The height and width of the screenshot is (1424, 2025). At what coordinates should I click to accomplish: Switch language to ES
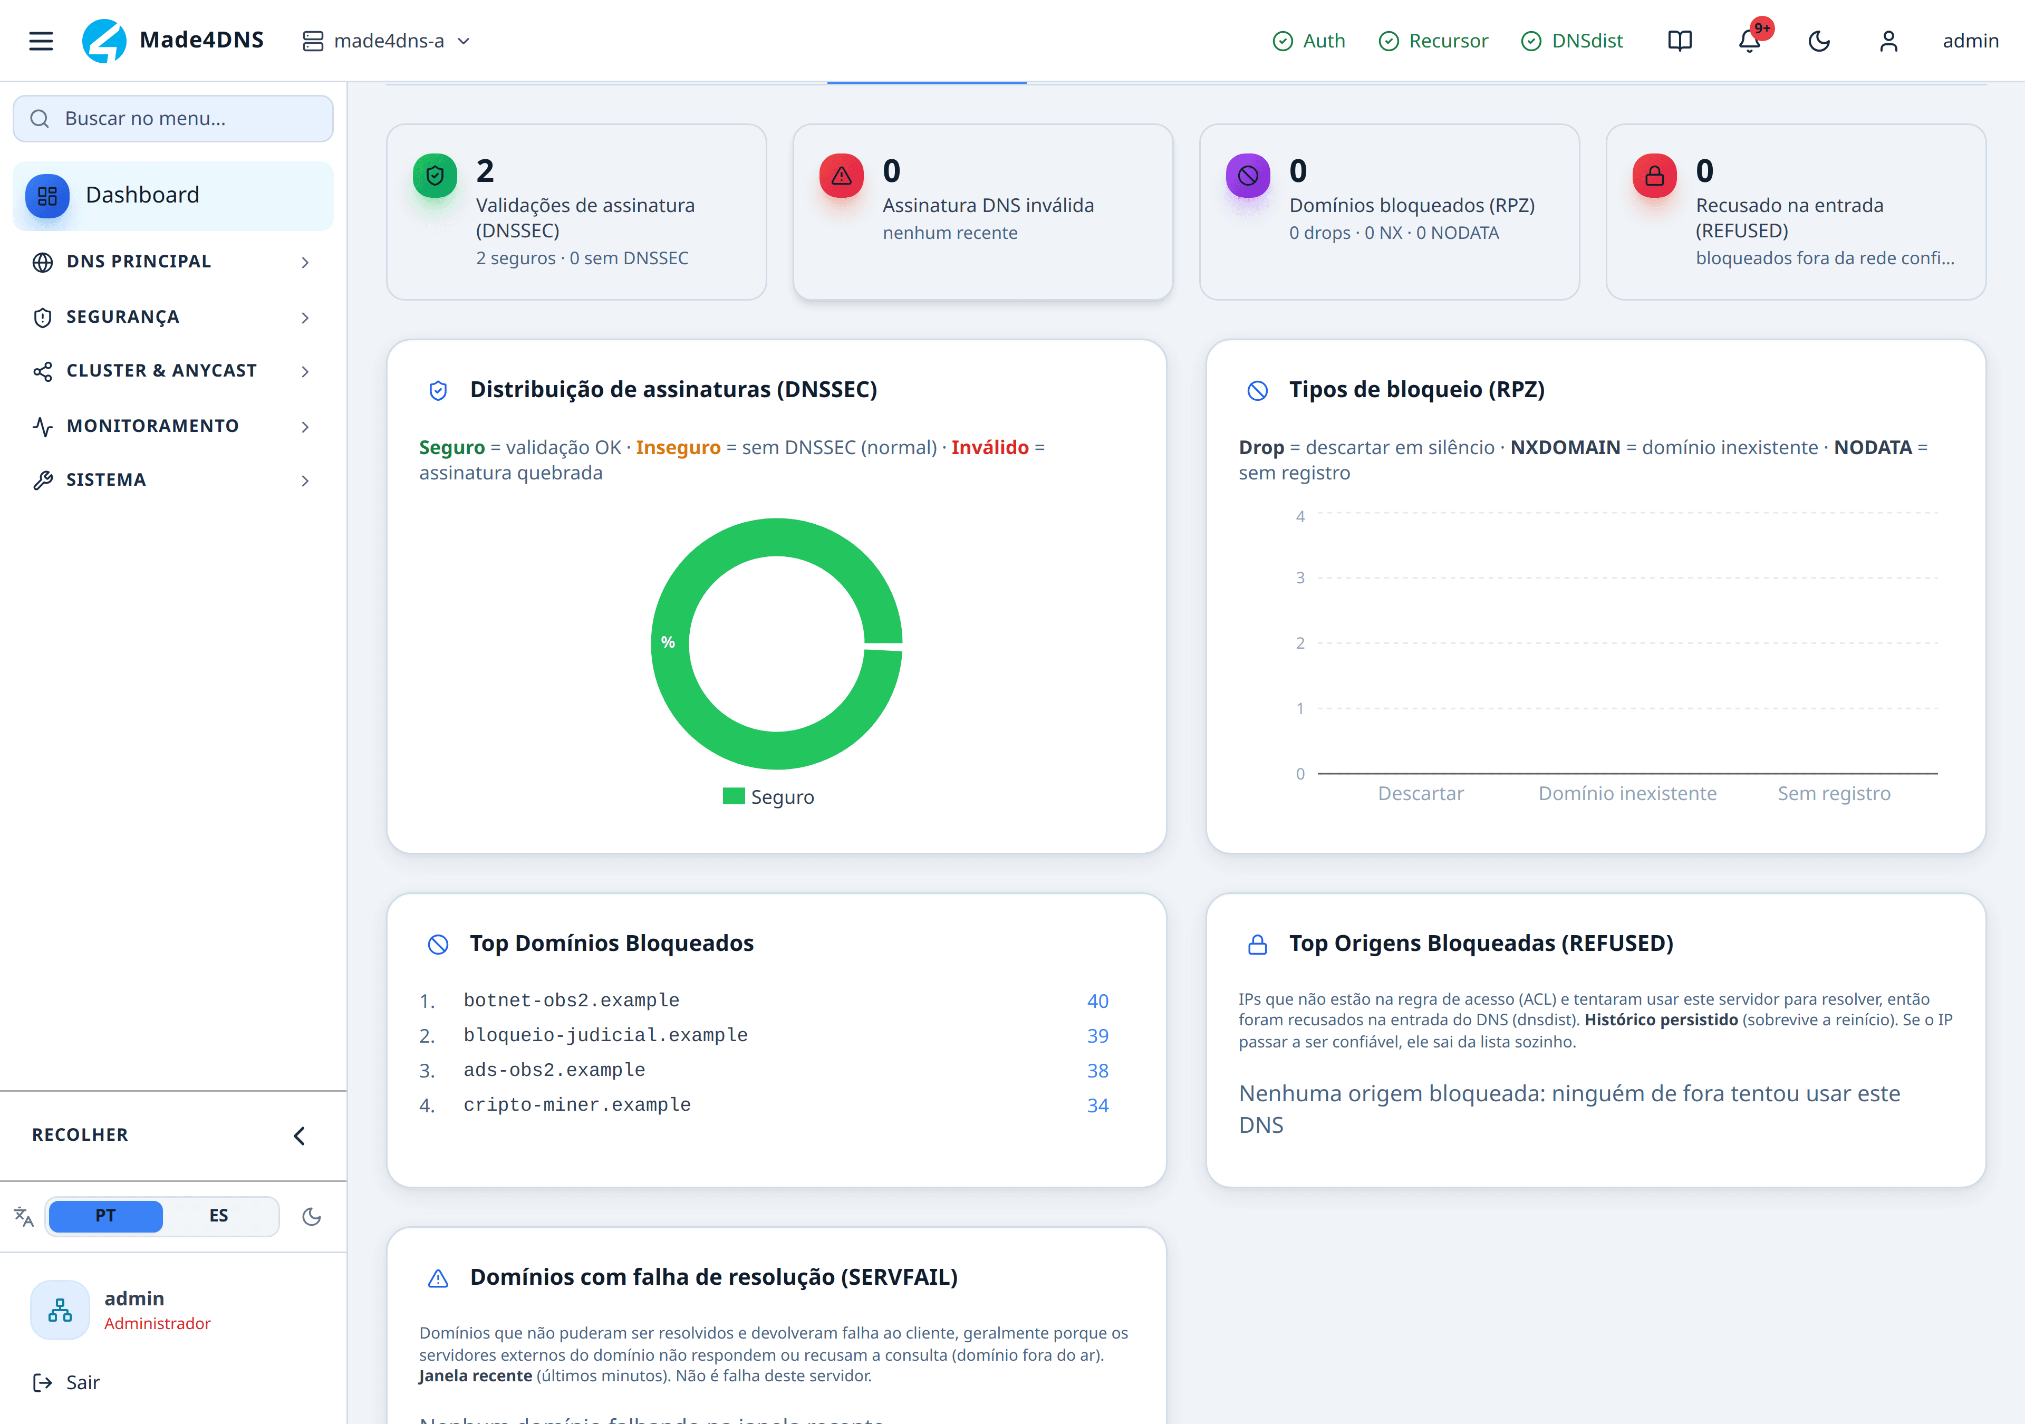pos(219,1216)
